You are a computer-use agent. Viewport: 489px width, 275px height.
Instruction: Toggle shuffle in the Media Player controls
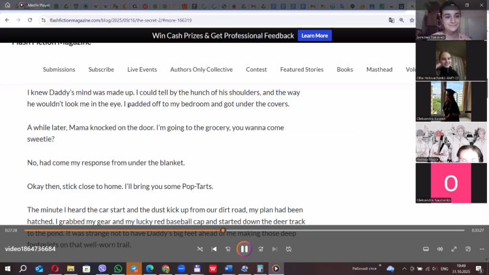[x=200, y=249]
